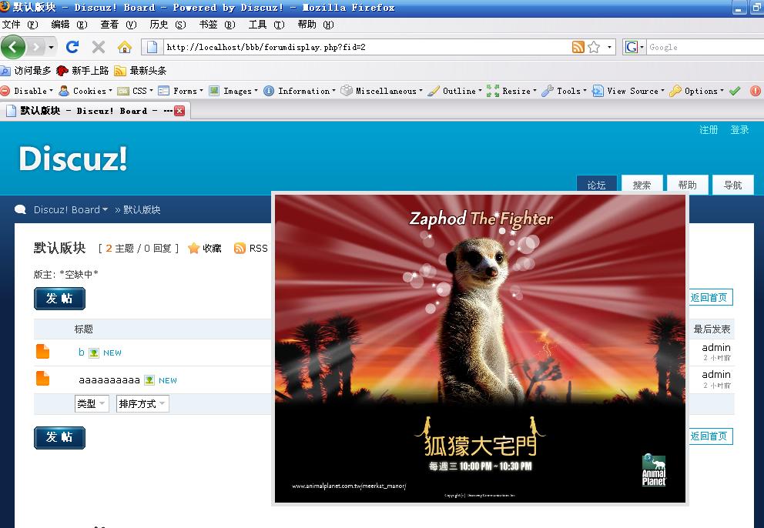Click the Discuz! logo

coord(73,159)
